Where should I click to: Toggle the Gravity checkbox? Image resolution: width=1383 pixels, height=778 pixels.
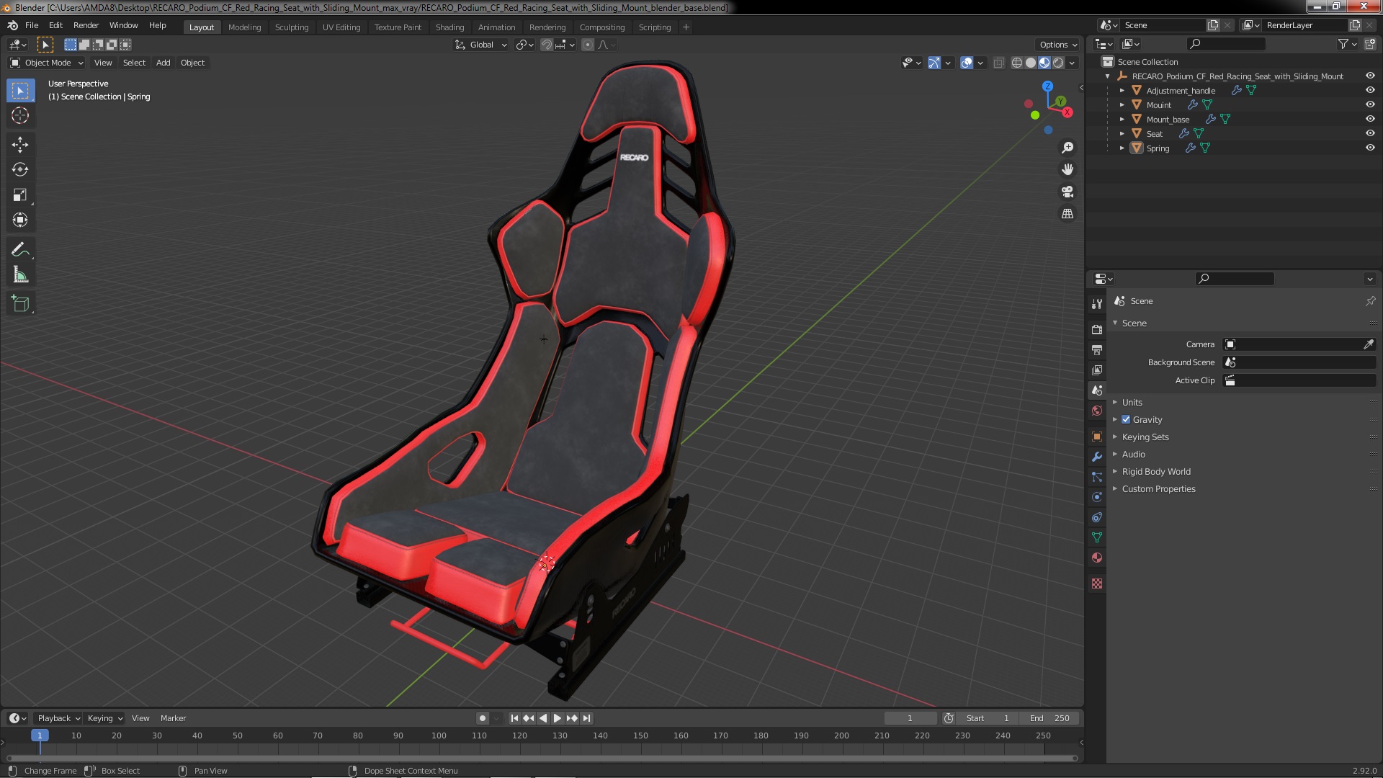[x=1126, y=420]
